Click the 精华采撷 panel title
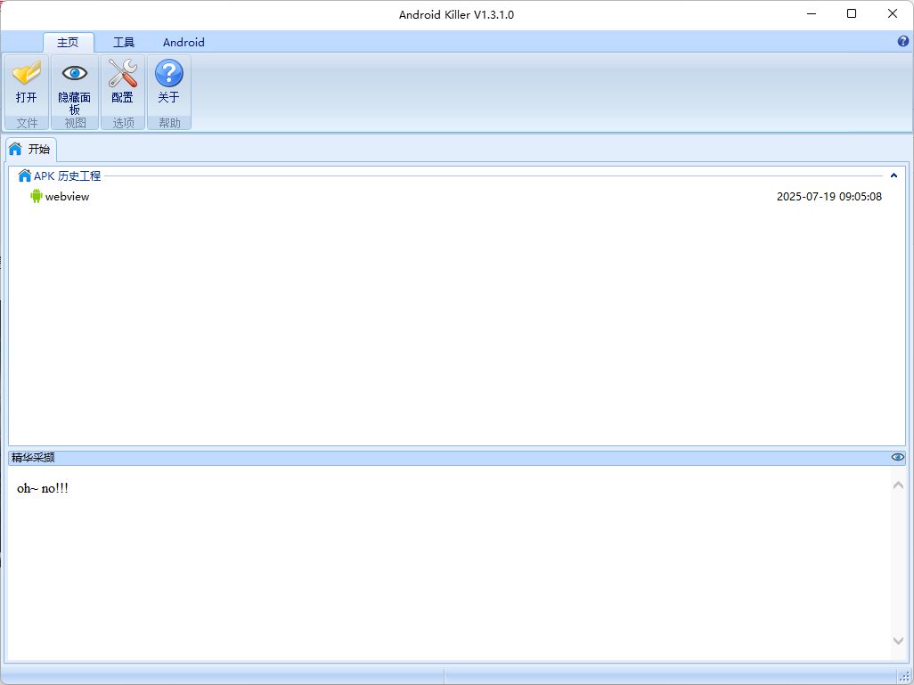Image resolution: width=914 pixels, height=685 pixels. (33, 458)
